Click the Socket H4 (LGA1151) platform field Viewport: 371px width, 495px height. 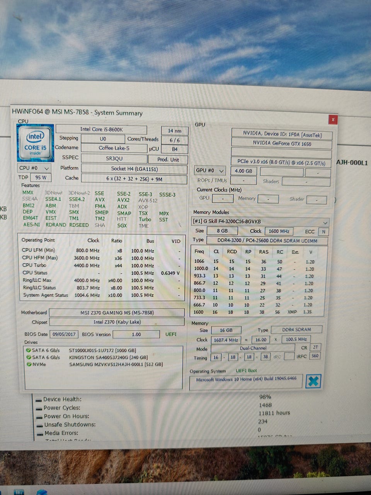click(134, 169)
